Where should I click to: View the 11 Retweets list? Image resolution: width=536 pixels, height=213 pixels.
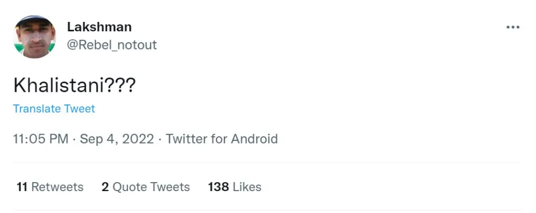pos(50,187)
